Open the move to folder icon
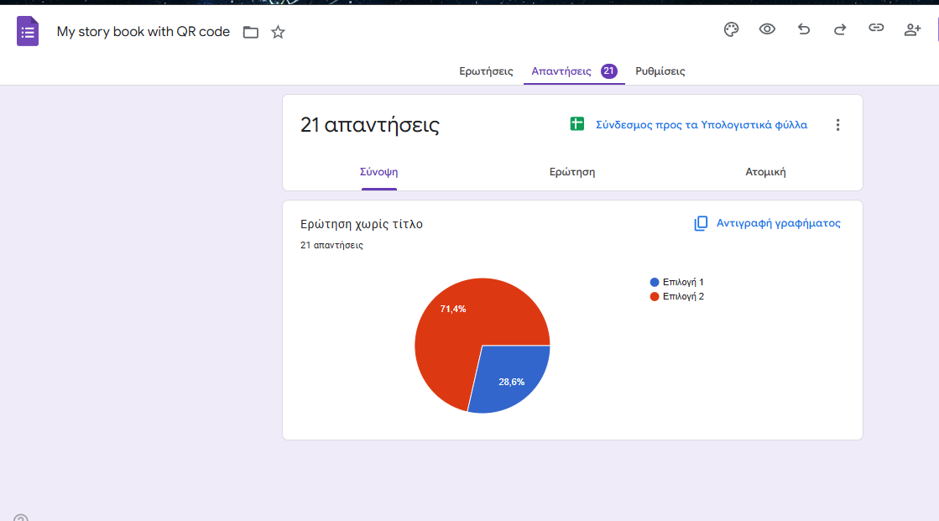 pyautogui.click(x=250, y=32)
